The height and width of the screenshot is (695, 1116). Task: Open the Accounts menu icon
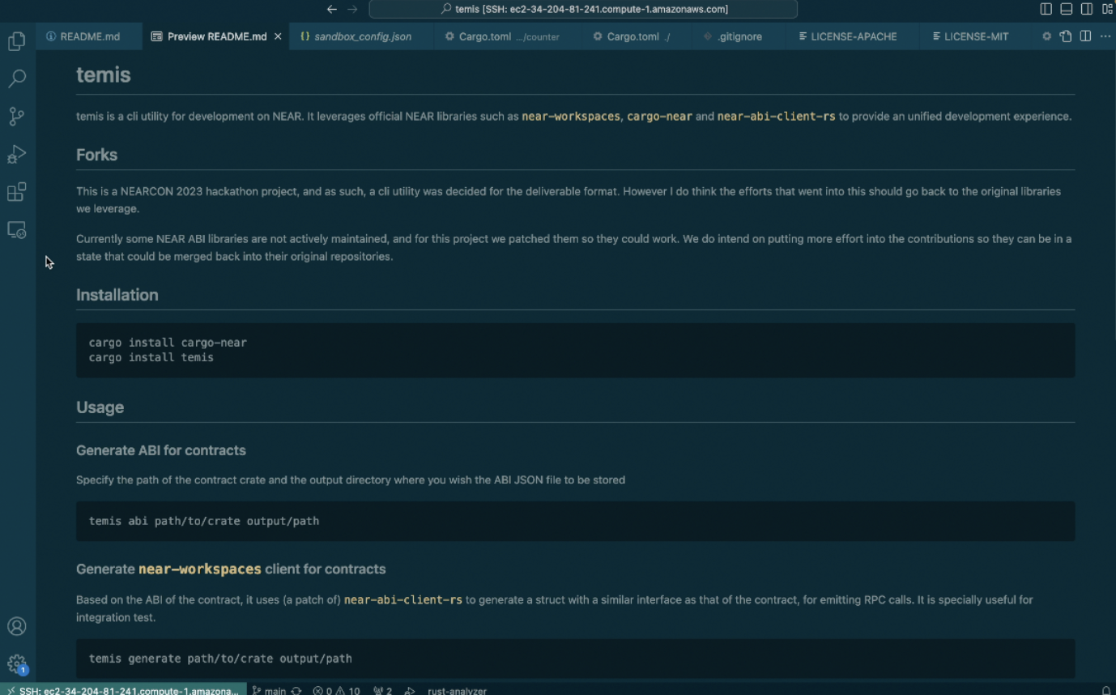[x=17, y=626]
